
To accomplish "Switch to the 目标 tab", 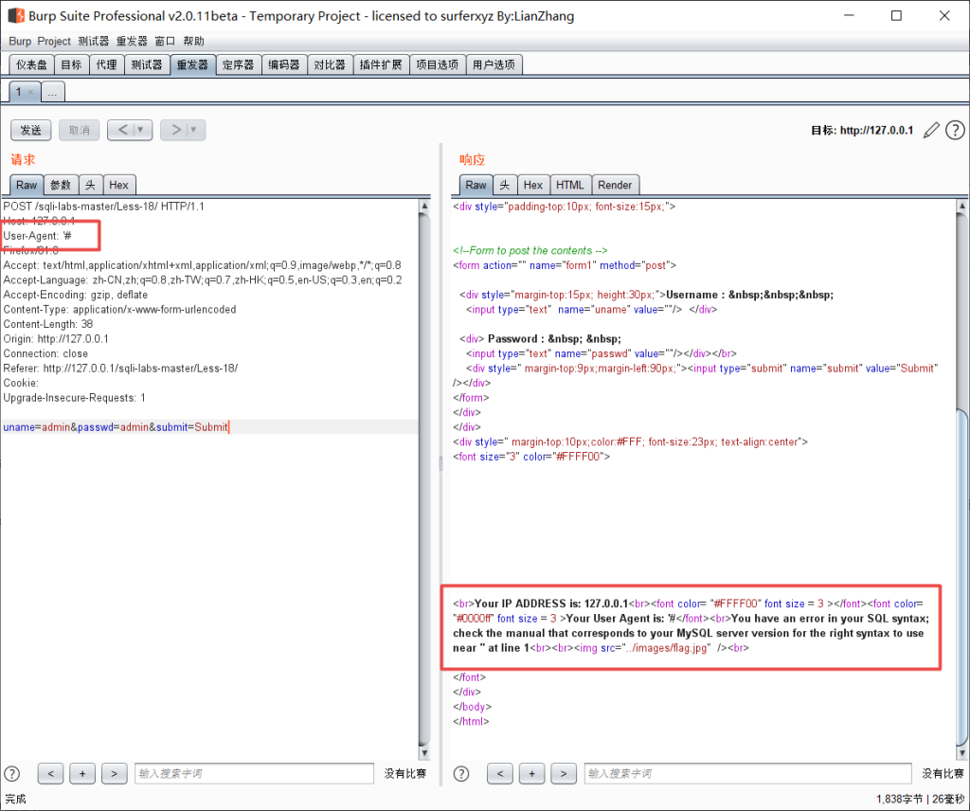I will 71,64.
